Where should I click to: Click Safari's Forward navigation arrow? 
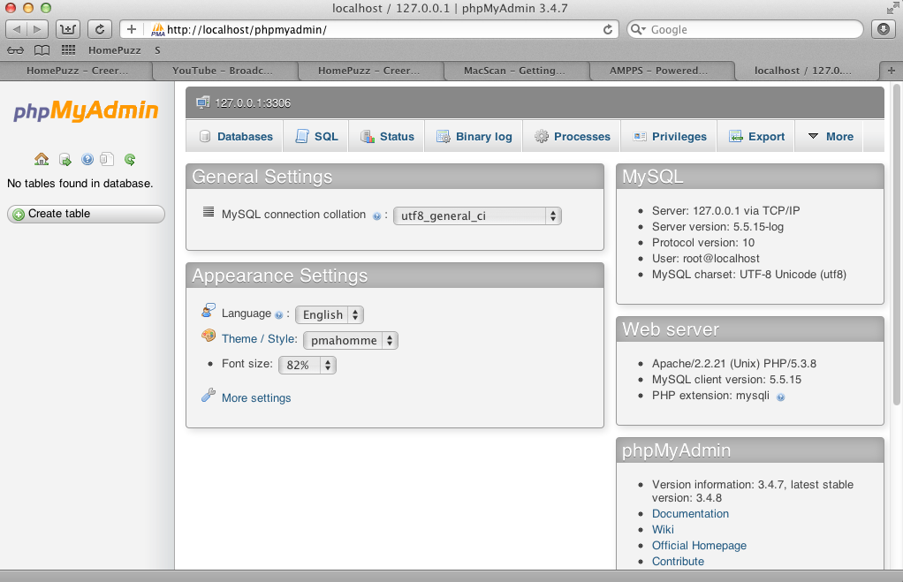(37, 29)
